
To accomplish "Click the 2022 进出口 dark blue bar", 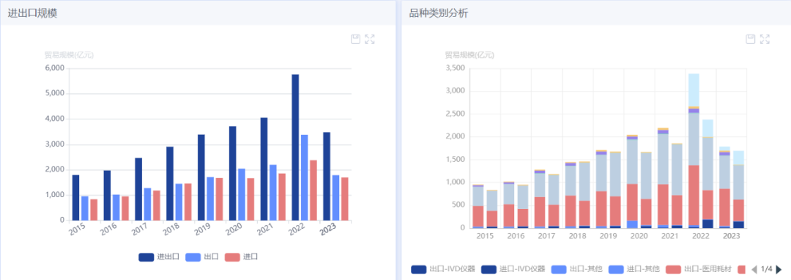I will (295, 147).
